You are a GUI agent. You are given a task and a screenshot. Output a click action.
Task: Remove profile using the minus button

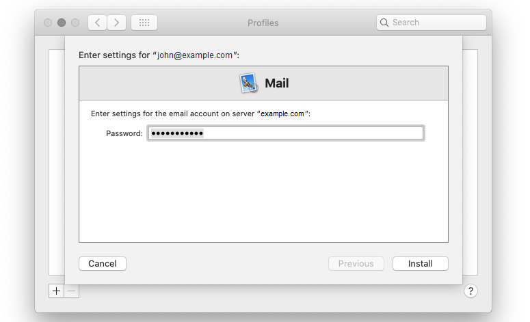pos(72,291)
